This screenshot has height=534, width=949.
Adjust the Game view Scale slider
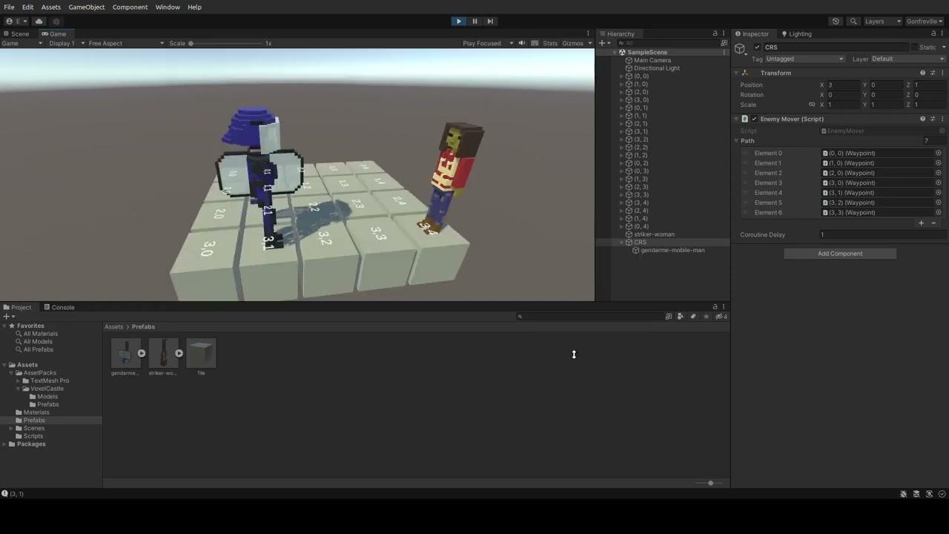(226, 43)
